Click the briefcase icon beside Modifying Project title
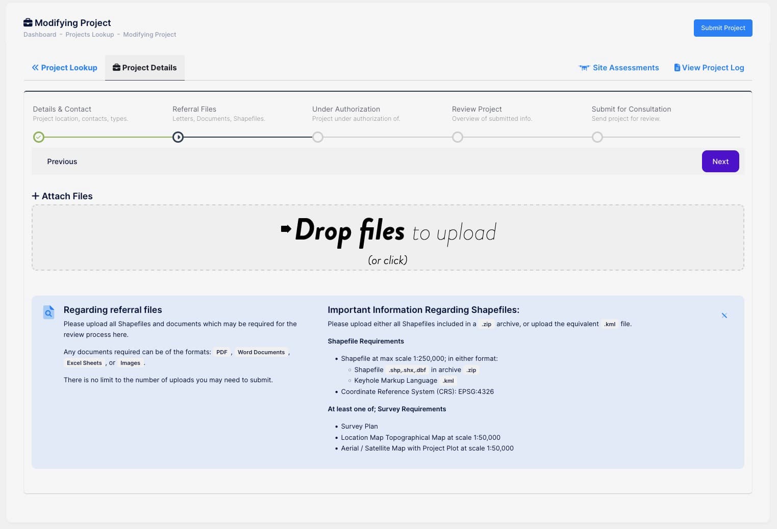The width and height of the screenshot is (777, 529). point(28,22)
